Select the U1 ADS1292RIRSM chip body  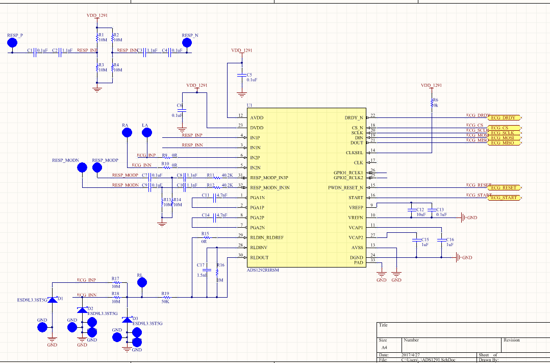click(307, 187)
